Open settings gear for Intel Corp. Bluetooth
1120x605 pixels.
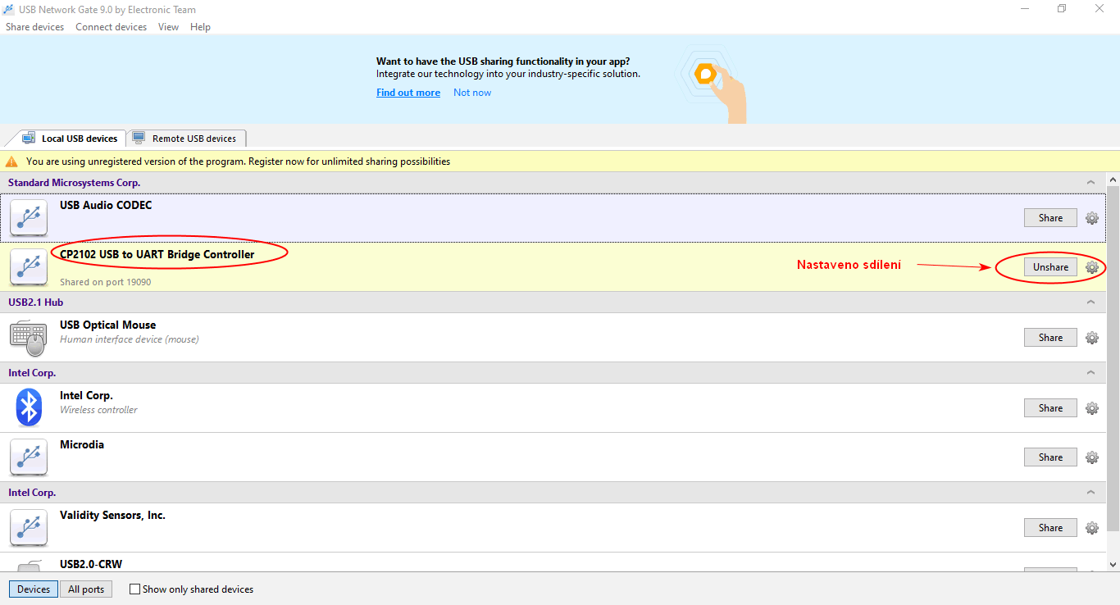(x=1092, y=408)
